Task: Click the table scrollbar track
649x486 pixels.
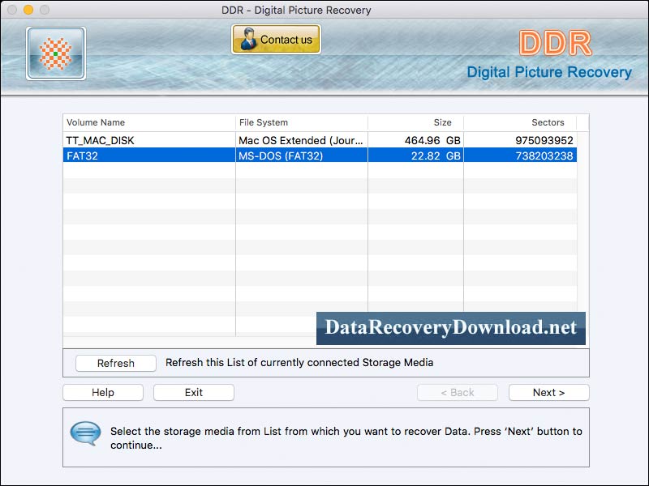Action: (582, 235)
